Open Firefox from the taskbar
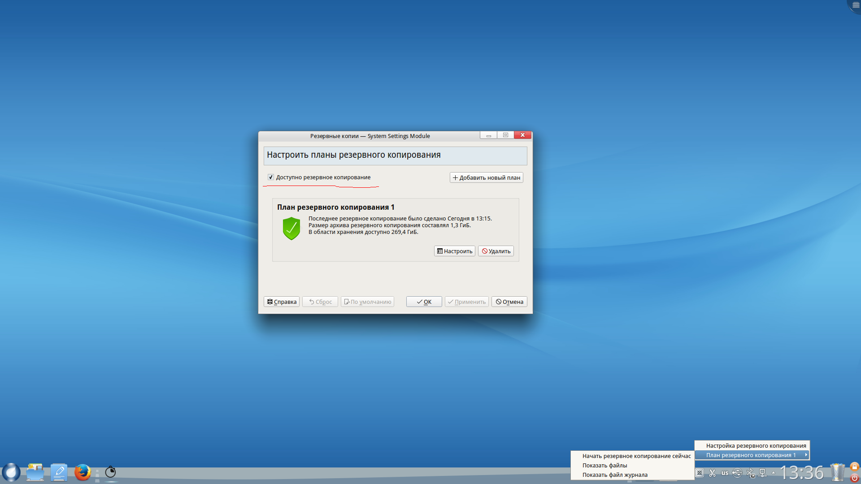Viewport: 861px width, 484px height. click(x=83, y=472)
